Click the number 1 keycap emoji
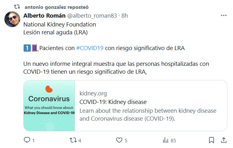This screenshot has width=233, height=148. click(x=27, y=48)
